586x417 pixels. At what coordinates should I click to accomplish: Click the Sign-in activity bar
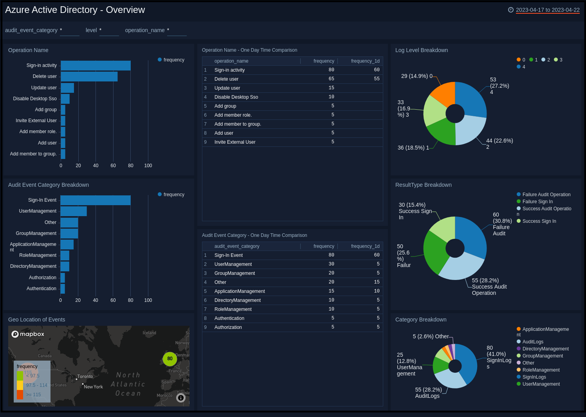pos(96,65)
